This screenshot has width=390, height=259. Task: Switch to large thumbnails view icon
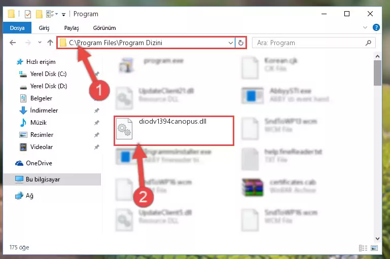click(374, 248)
